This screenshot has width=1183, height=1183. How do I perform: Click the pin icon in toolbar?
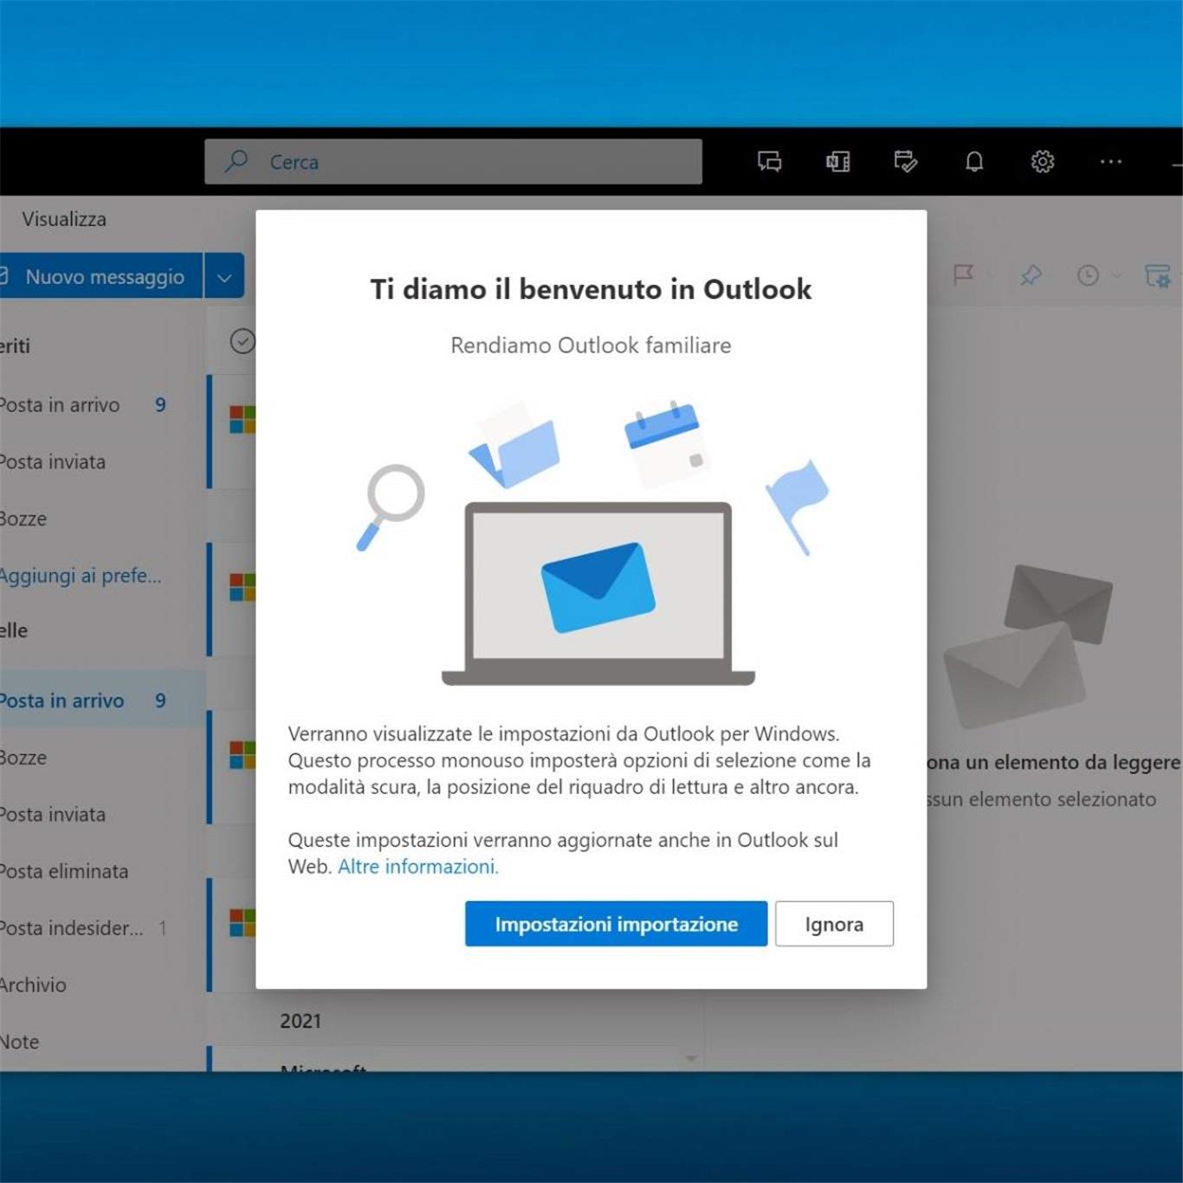[x=1030, y=275]
